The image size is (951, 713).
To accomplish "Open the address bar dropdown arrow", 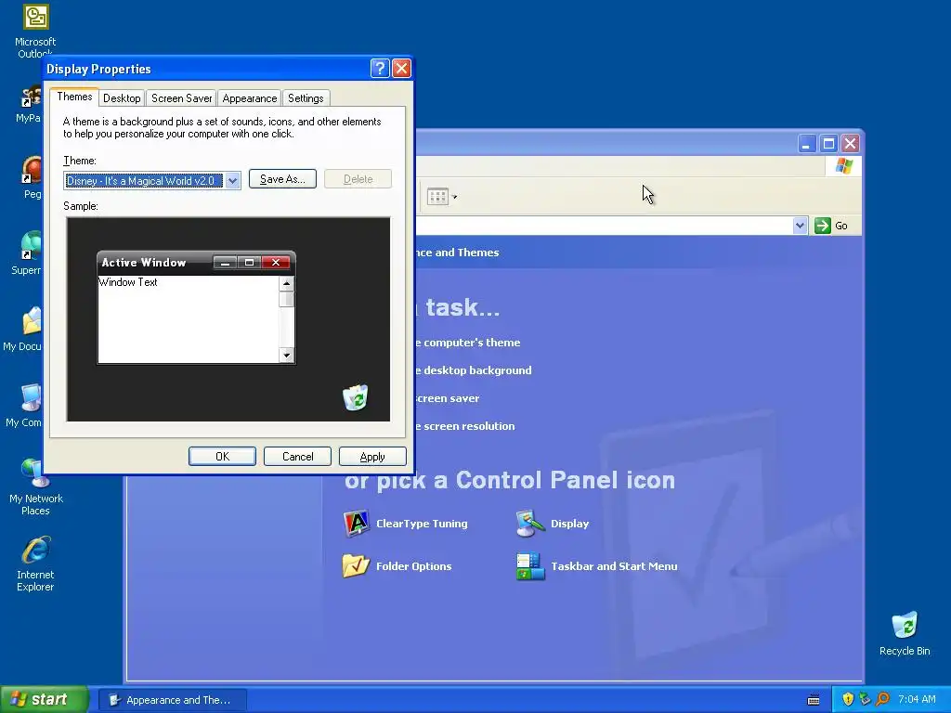I will [800, 226].
